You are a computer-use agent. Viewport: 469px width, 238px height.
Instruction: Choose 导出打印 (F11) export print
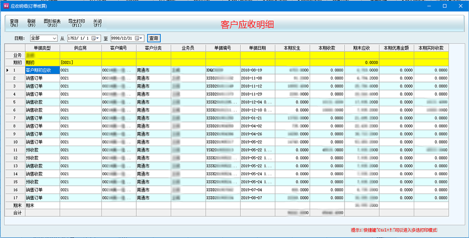[77, 23]
